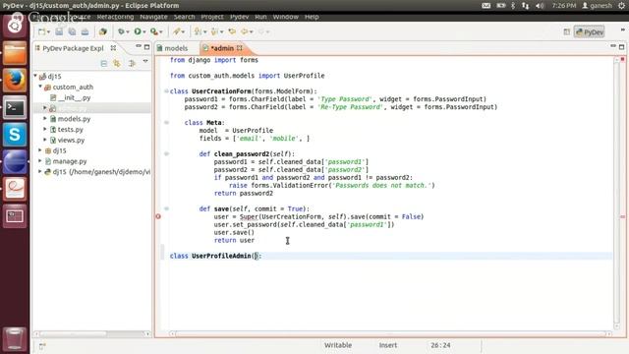Navigate Back with the yellow arrow

click(x=245, y=31)
